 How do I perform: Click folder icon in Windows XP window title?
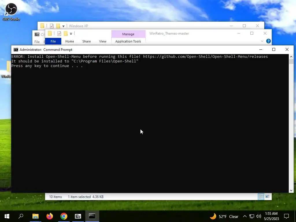pyautogui.click(x=42, y=26)
